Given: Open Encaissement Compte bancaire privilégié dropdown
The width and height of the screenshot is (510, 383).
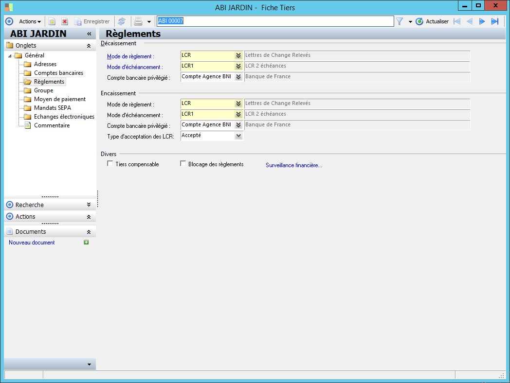Looking at the screenshot, I should click(238, 125).
